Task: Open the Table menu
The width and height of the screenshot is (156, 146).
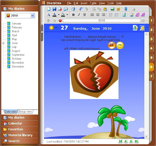Action: point(93,3)
